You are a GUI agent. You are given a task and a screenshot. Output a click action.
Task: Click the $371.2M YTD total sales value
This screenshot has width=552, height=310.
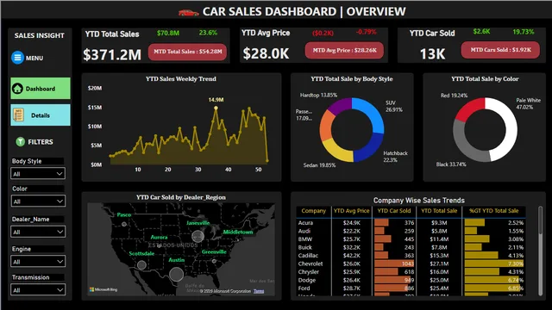[112, 54]
